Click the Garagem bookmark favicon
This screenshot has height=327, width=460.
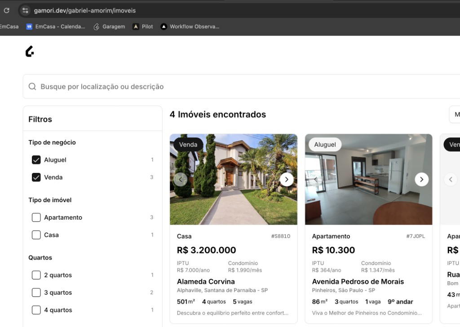96,27
